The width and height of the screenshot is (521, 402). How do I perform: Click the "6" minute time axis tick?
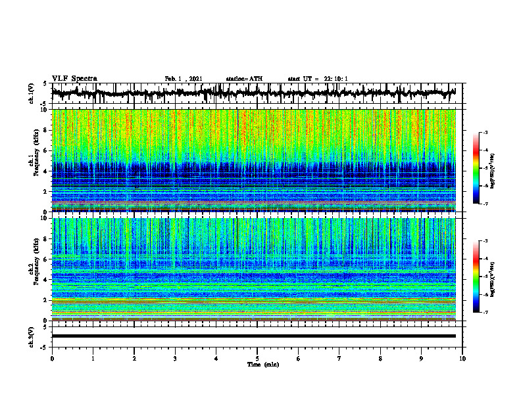pos(299,359)
